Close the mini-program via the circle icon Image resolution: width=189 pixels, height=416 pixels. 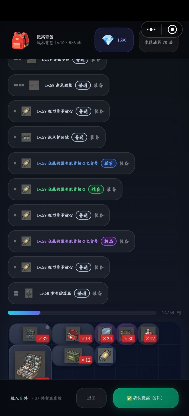(x=172, y=29)
